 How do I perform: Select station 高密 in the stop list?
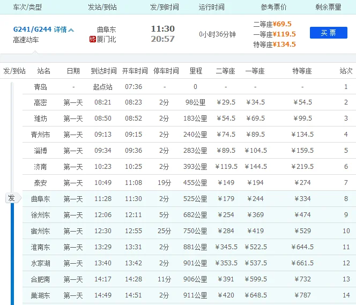40,102
